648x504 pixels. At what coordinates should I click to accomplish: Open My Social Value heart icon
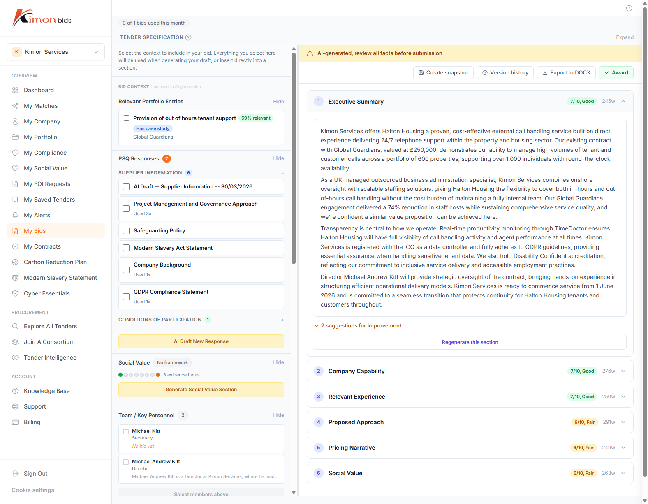pyautogui.click(x=15, y=168)
